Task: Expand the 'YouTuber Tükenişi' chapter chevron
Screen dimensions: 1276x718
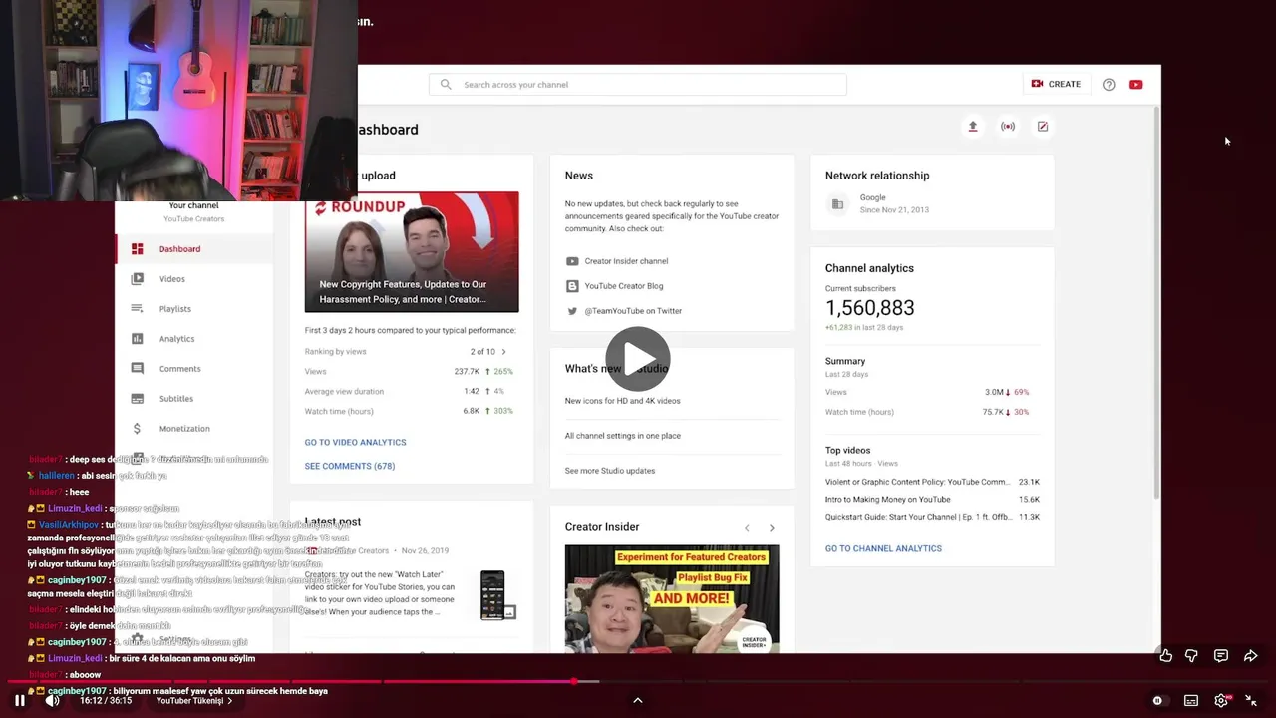Action: click(x=230, y=701)
